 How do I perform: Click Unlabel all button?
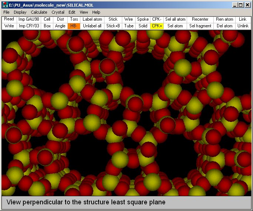tap(92, 26)
